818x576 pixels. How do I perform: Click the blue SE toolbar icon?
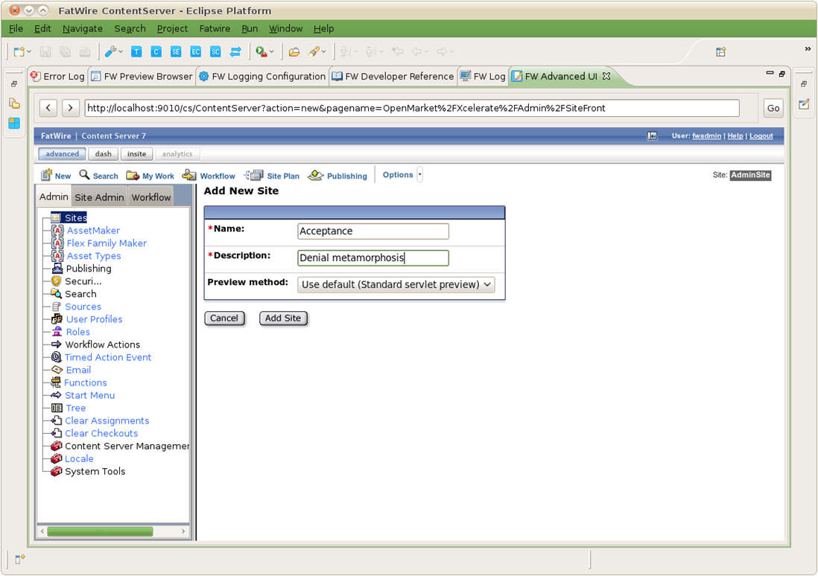pyautogui.click(x=176, y=51)
